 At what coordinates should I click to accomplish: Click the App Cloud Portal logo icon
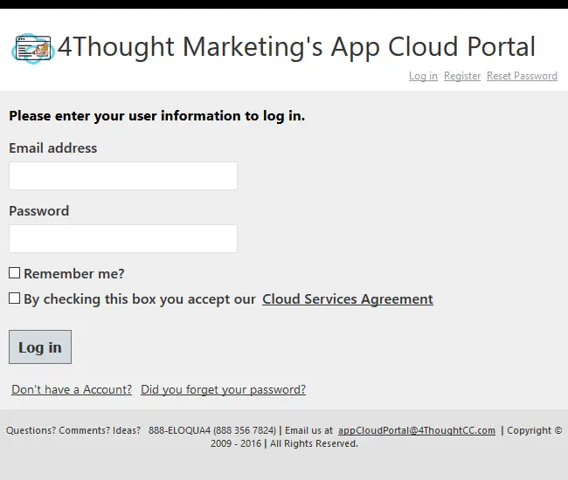point(33,49)
